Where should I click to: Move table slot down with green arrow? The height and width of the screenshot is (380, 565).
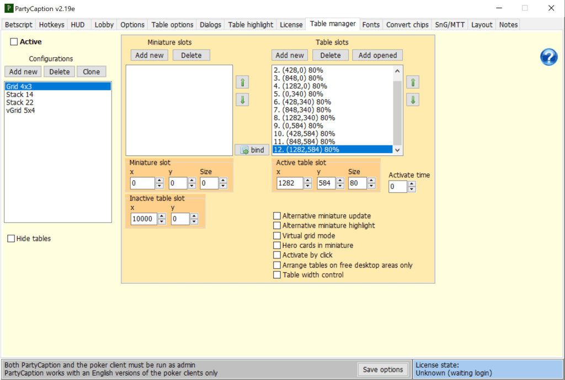[413, 100]
